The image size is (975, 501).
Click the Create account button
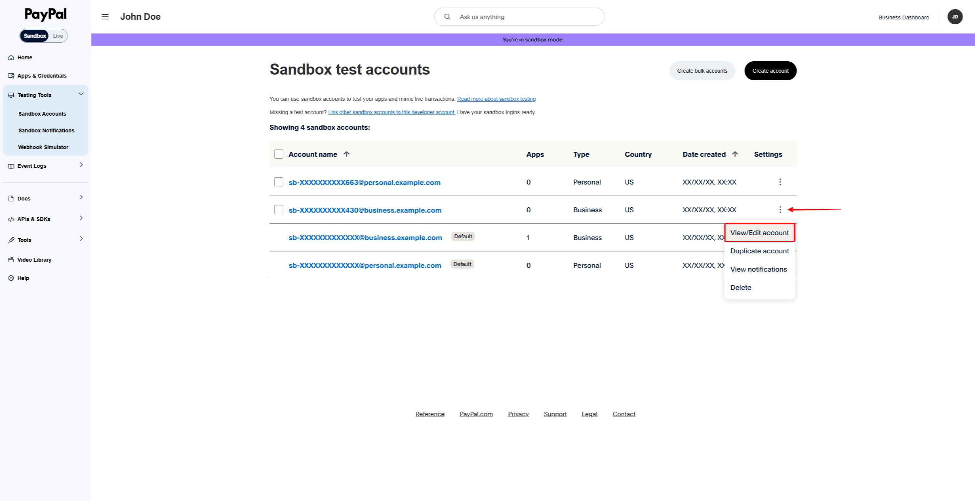(x=770, y=70)
